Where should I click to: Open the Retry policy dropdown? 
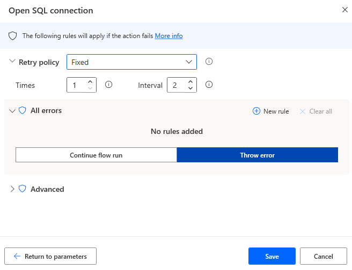pyautogui.click(x=131, y=62)
